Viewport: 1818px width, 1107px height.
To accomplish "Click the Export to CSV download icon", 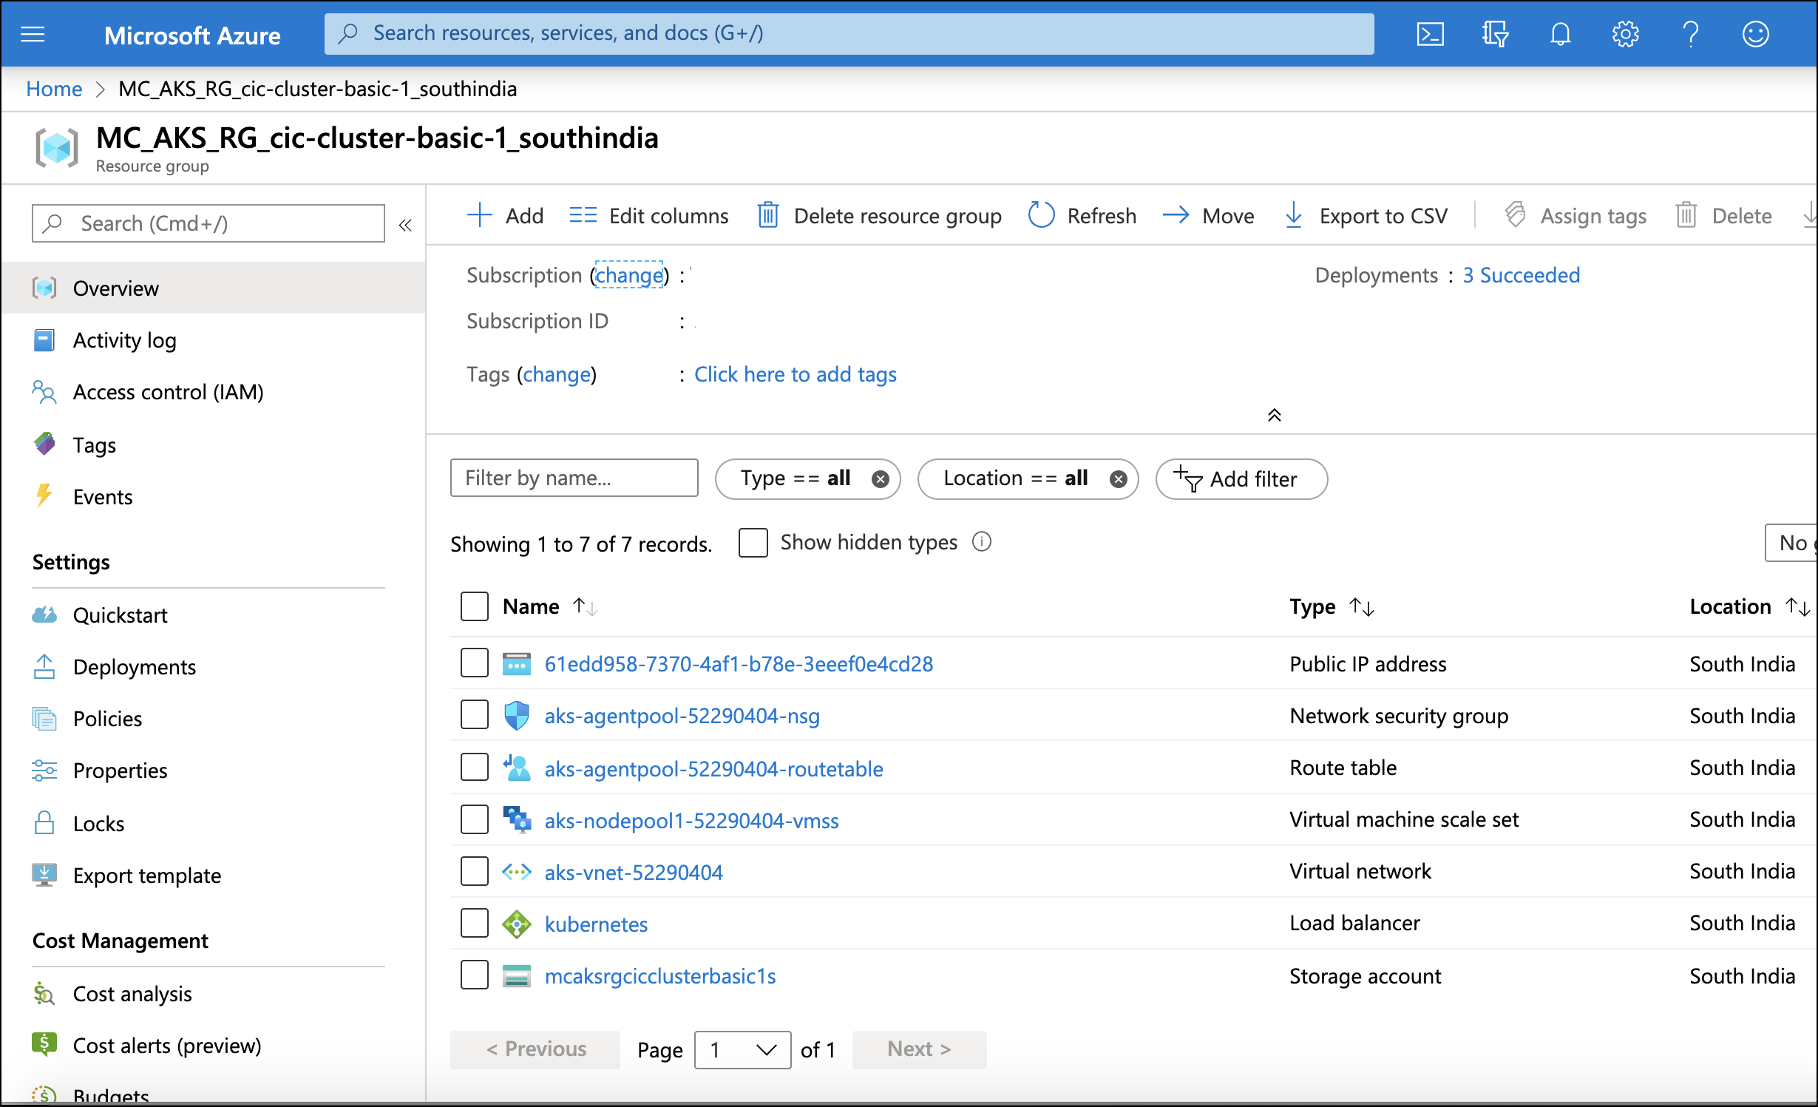I will tap(1294, 215).
